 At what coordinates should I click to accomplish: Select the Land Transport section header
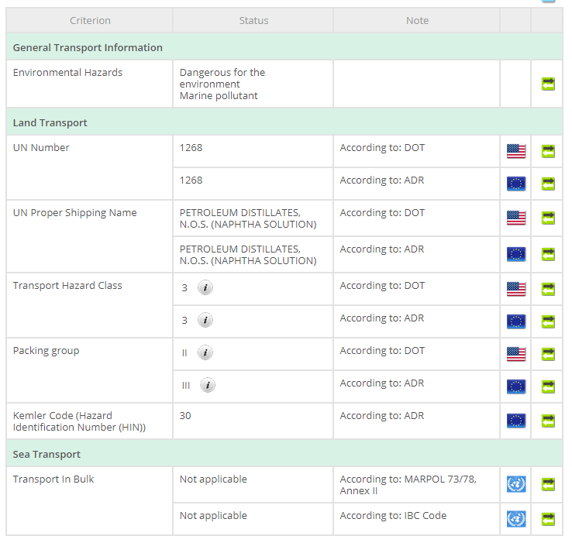50,122
